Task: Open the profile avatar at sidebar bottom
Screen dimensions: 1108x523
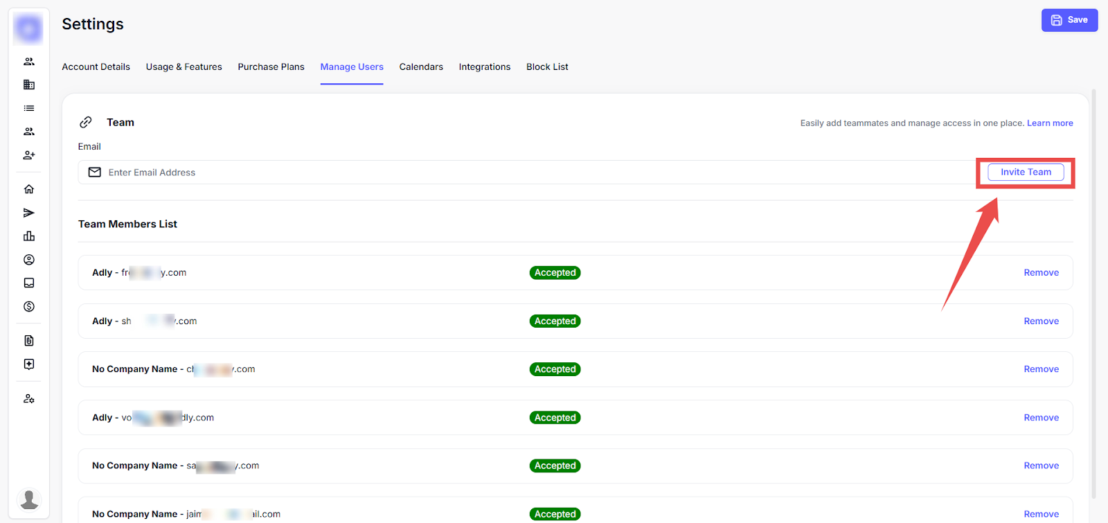Action: click(29, 499)
